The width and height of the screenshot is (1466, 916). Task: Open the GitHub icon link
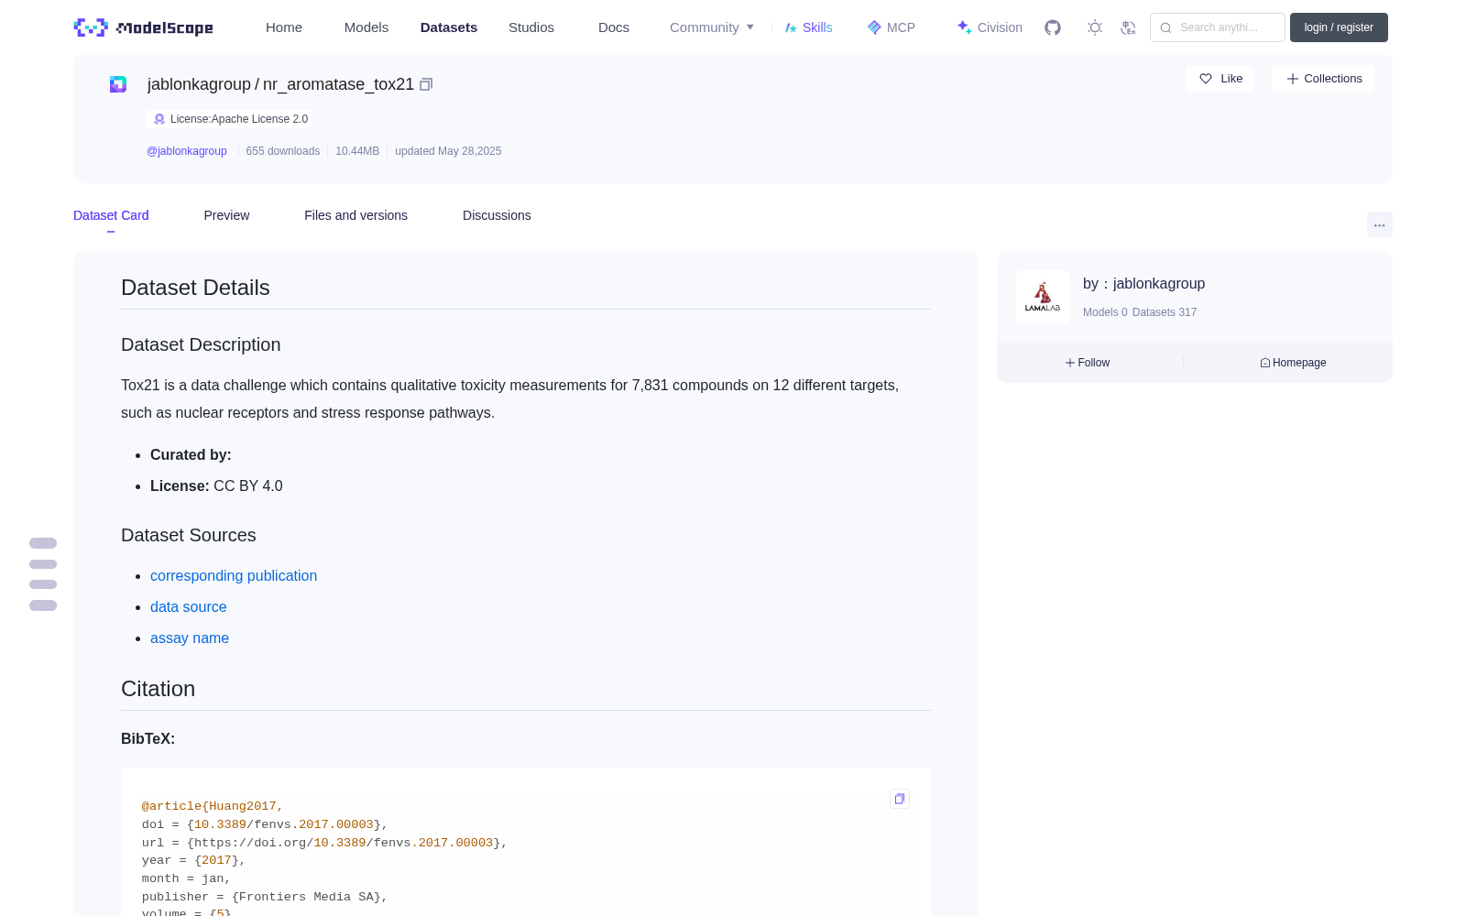click(x=1053, y=27)
